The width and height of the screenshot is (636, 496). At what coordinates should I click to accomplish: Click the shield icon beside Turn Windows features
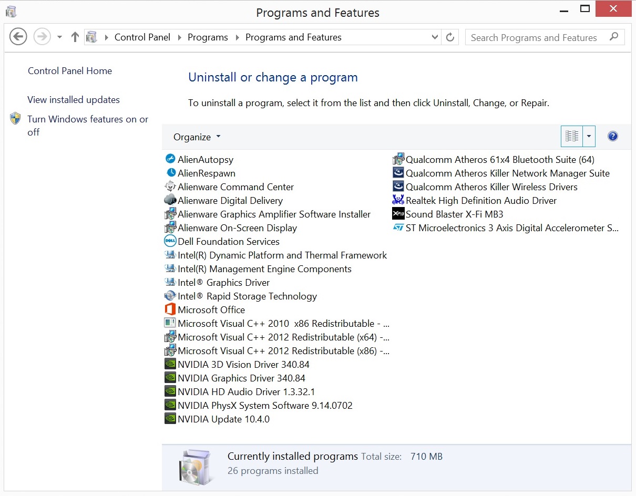click(x=15, y=118)
